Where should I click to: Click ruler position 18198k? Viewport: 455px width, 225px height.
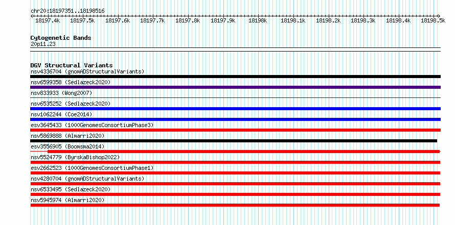[258, 20]
